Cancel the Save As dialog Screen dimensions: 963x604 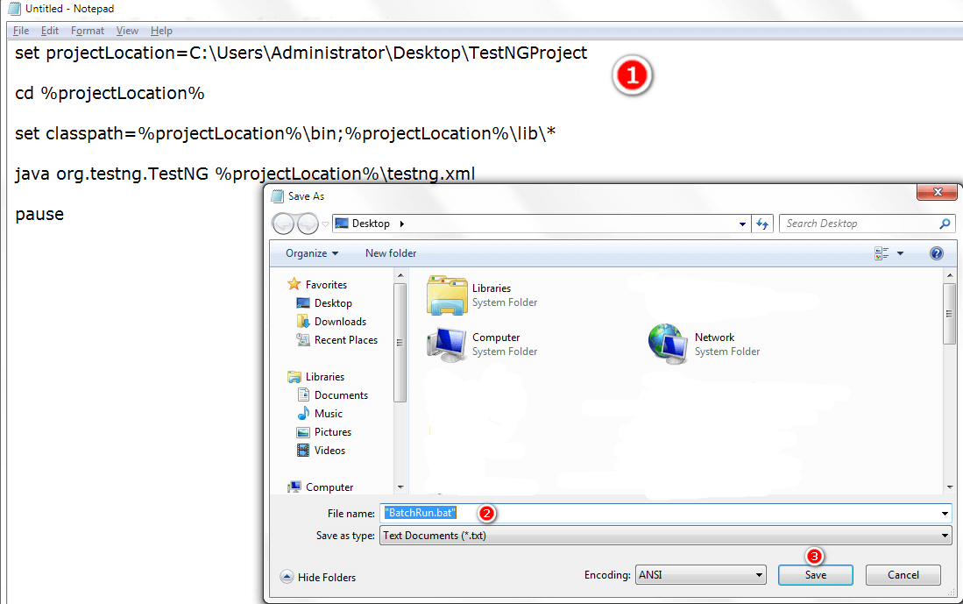903,574
